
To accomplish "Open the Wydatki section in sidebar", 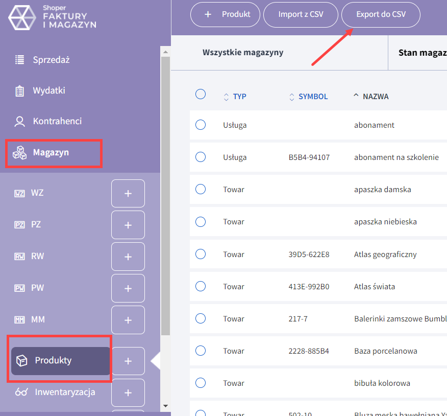I will pos(49,91).
